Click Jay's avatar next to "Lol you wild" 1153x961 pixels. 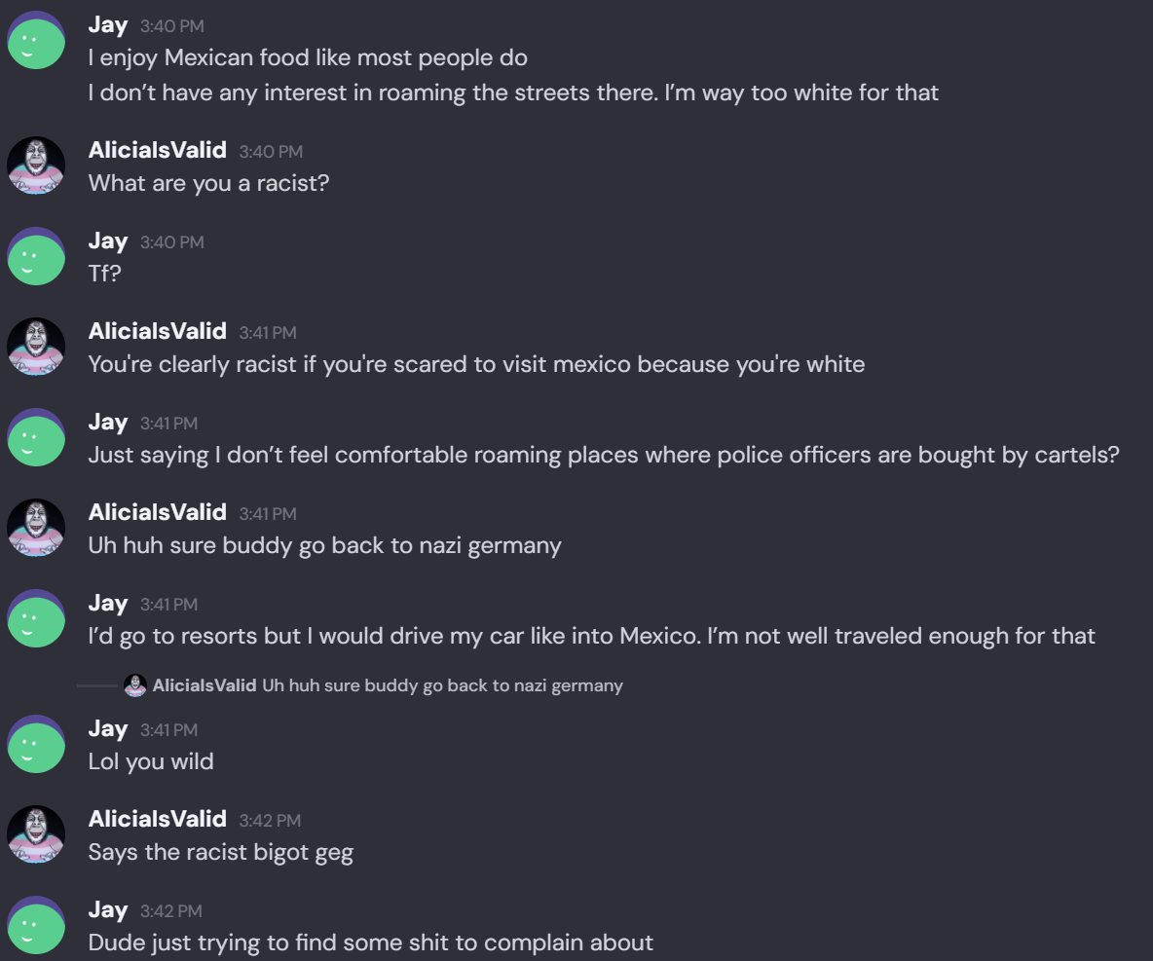tap(36, 744)
